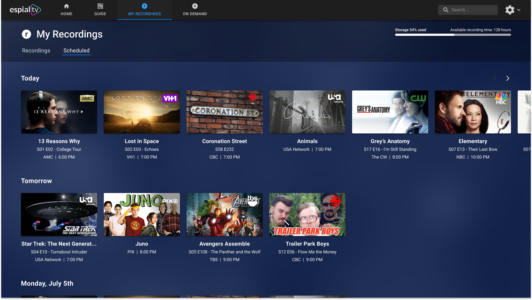Click 'Star Trek: The Next Generat...' title
Viewport: 532px width, 300px height.
point(59,244)
